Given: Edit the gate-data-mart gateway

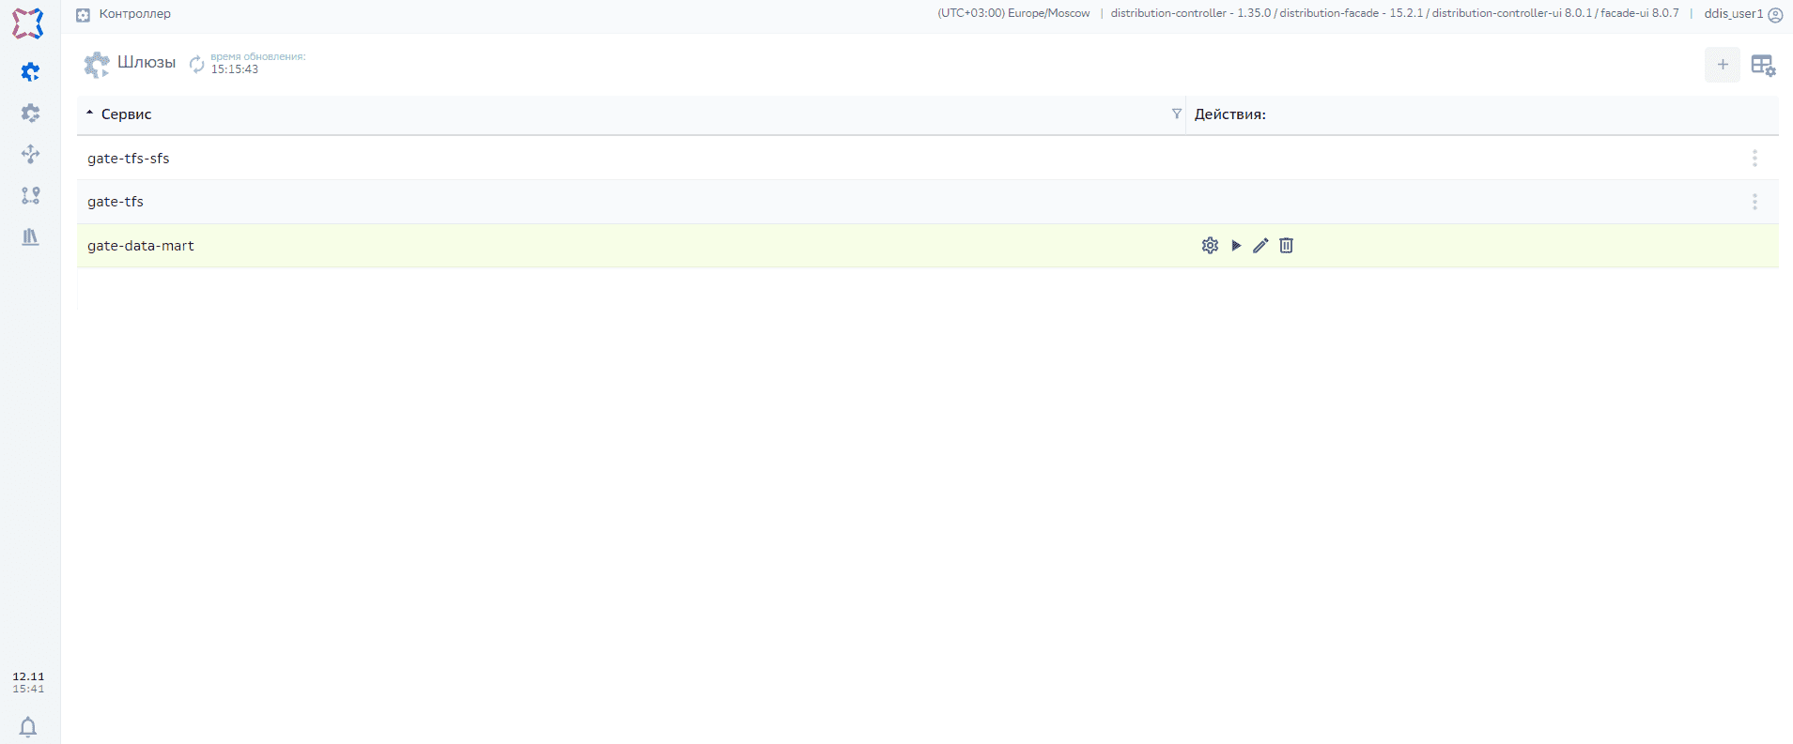Looking at the screenshot, I should pos(1260,246).
